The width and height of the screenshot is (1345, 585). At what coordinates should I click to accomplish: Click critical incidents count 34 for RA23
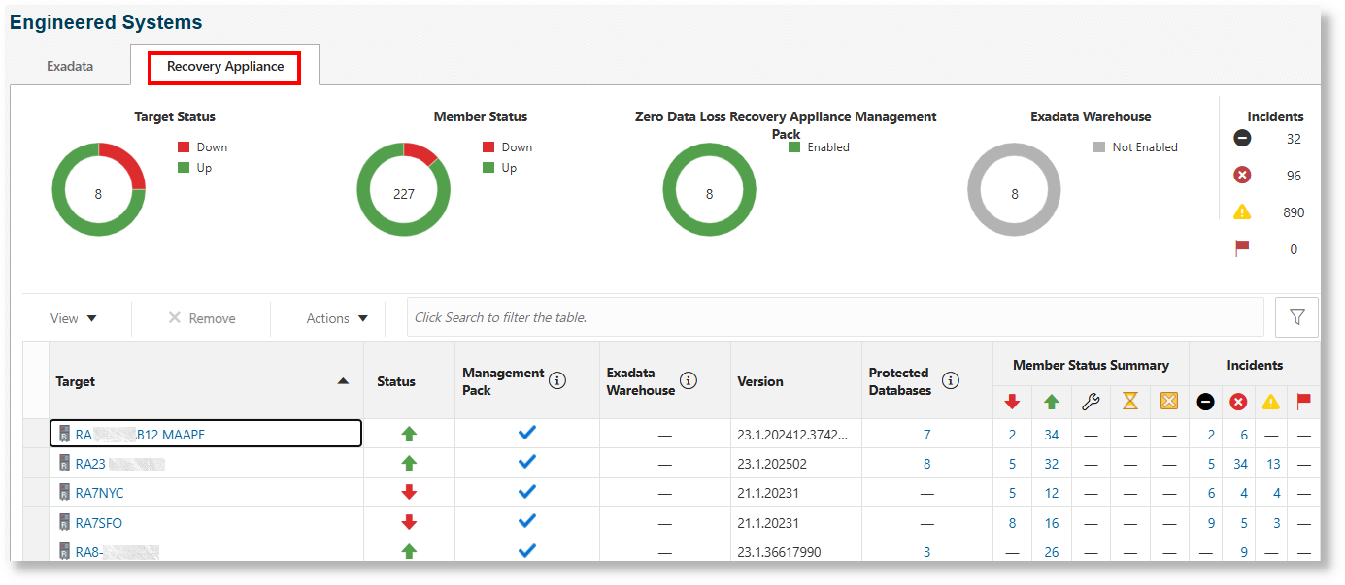[x=1240, y=464]
